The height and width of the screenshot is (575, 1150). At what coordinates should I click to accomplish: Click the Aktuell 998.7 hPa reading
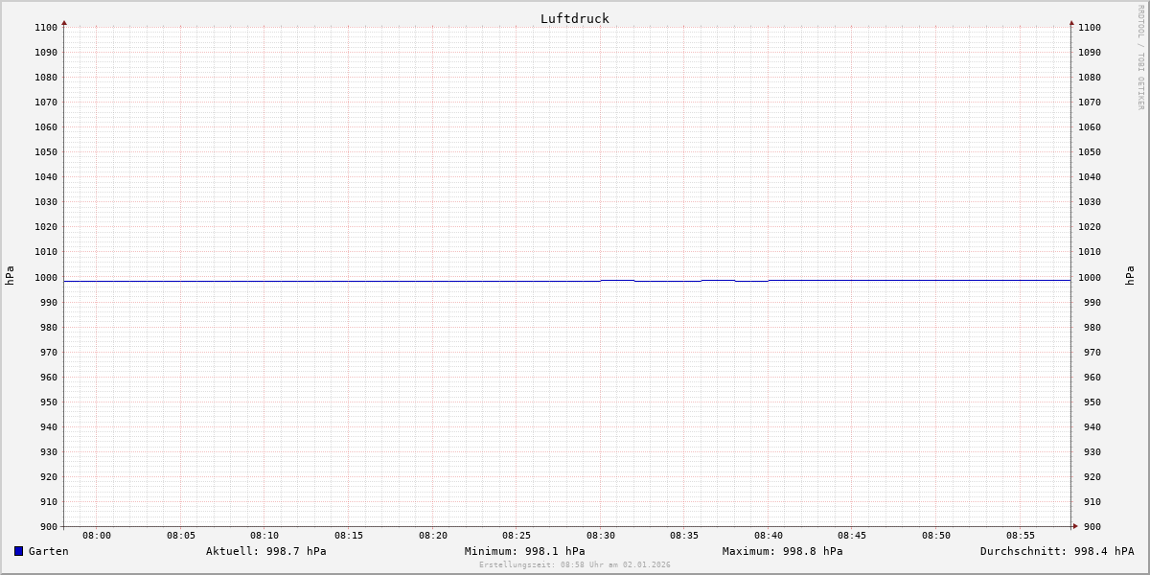(x=265, y=551)
